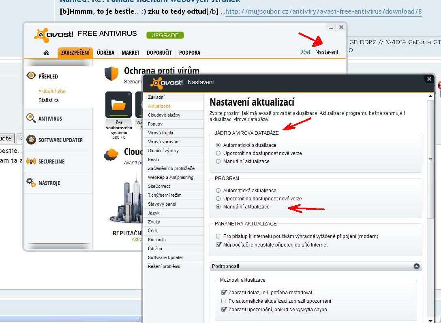
Task: Open Zvuky settings category
Action: 173,222
